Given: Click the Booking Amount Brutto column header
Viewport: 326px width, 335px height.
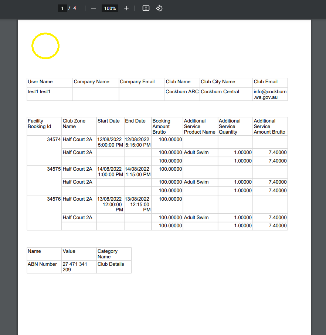Looking at the screenshot, I should [162, 126].
